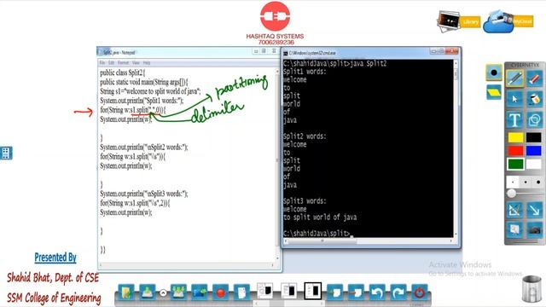
Task: Click the Notepad vertical scrollbar
Action: 277,164
